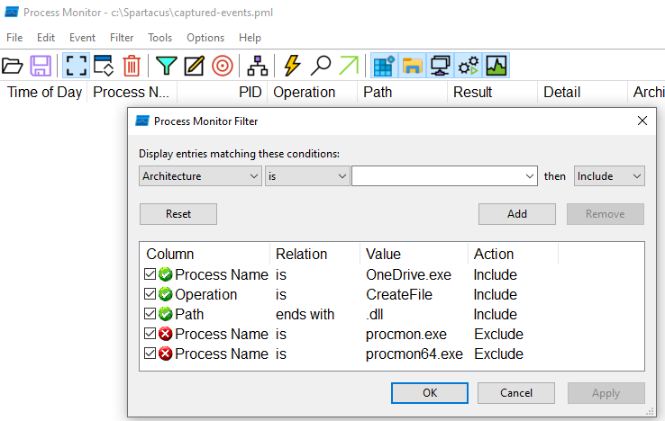Image resolution: width=665 pixels, height=421 pixels.
Task: Close the Process Monitor Filter dialog
Action: pos(642,121)
